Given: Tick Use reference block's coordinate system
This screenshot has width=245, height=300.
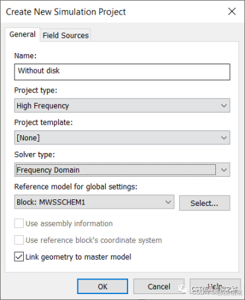Looking at the screenshot, I should tap(19, 240).
